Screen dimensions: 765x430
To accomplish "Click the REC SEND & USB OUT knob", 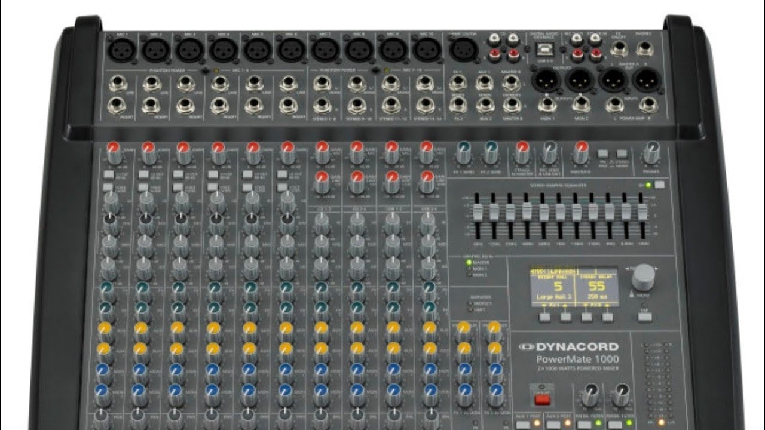I will pos(550,152).
